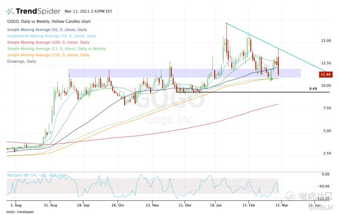The image size is (339, 215).
Task: Click the '31. Aug' date axis label
Action: pos(50,205)
